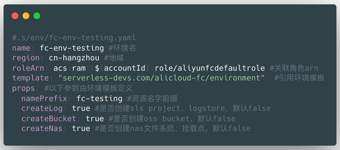Viewport: 340px width, 150px height.
Task: Click the red close window dot
Action: pos(15,16)
